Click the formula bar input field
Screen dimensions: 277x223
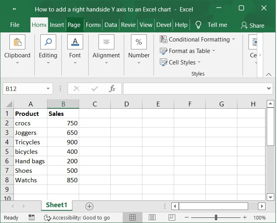195,89
